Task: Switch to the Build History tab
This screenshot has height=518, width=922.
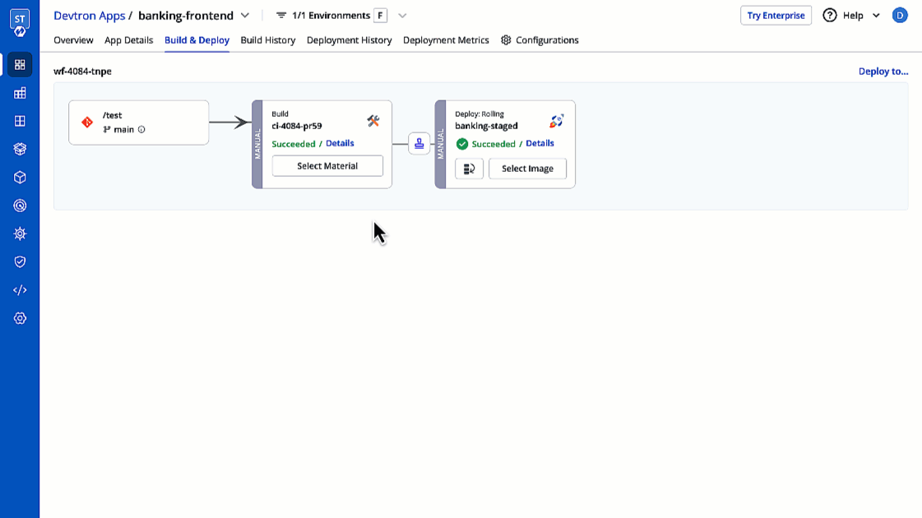Action: tap(267, 39)
